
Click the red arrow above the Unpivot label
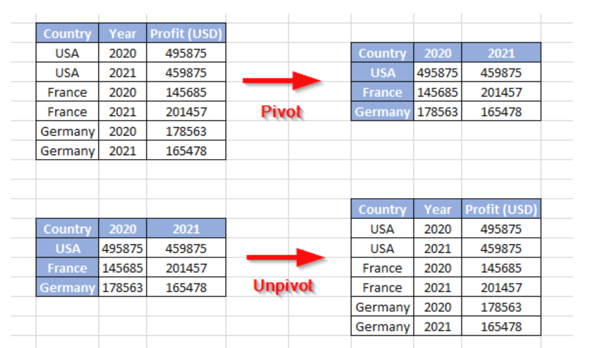coord(285,257)
